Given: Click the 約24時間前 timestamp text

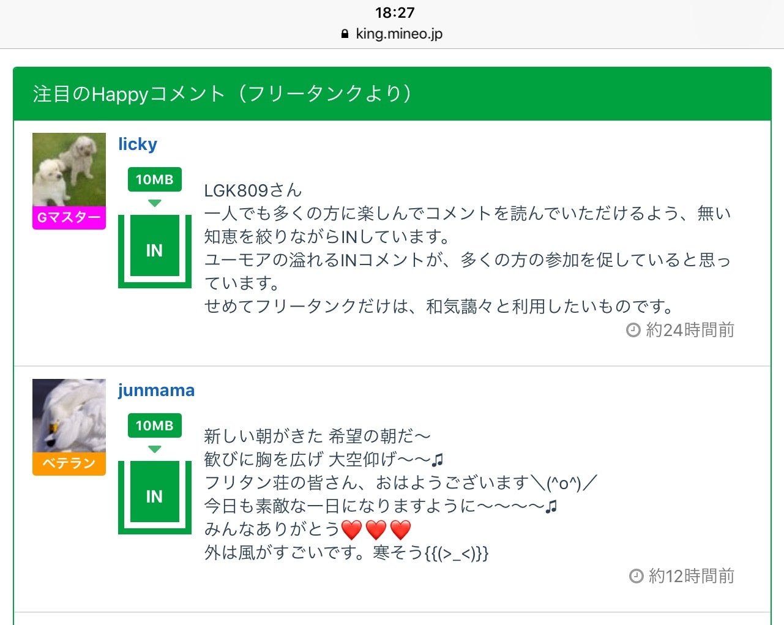Looking at the screenshot, I should pyautogui.click(x=690, y=331).
